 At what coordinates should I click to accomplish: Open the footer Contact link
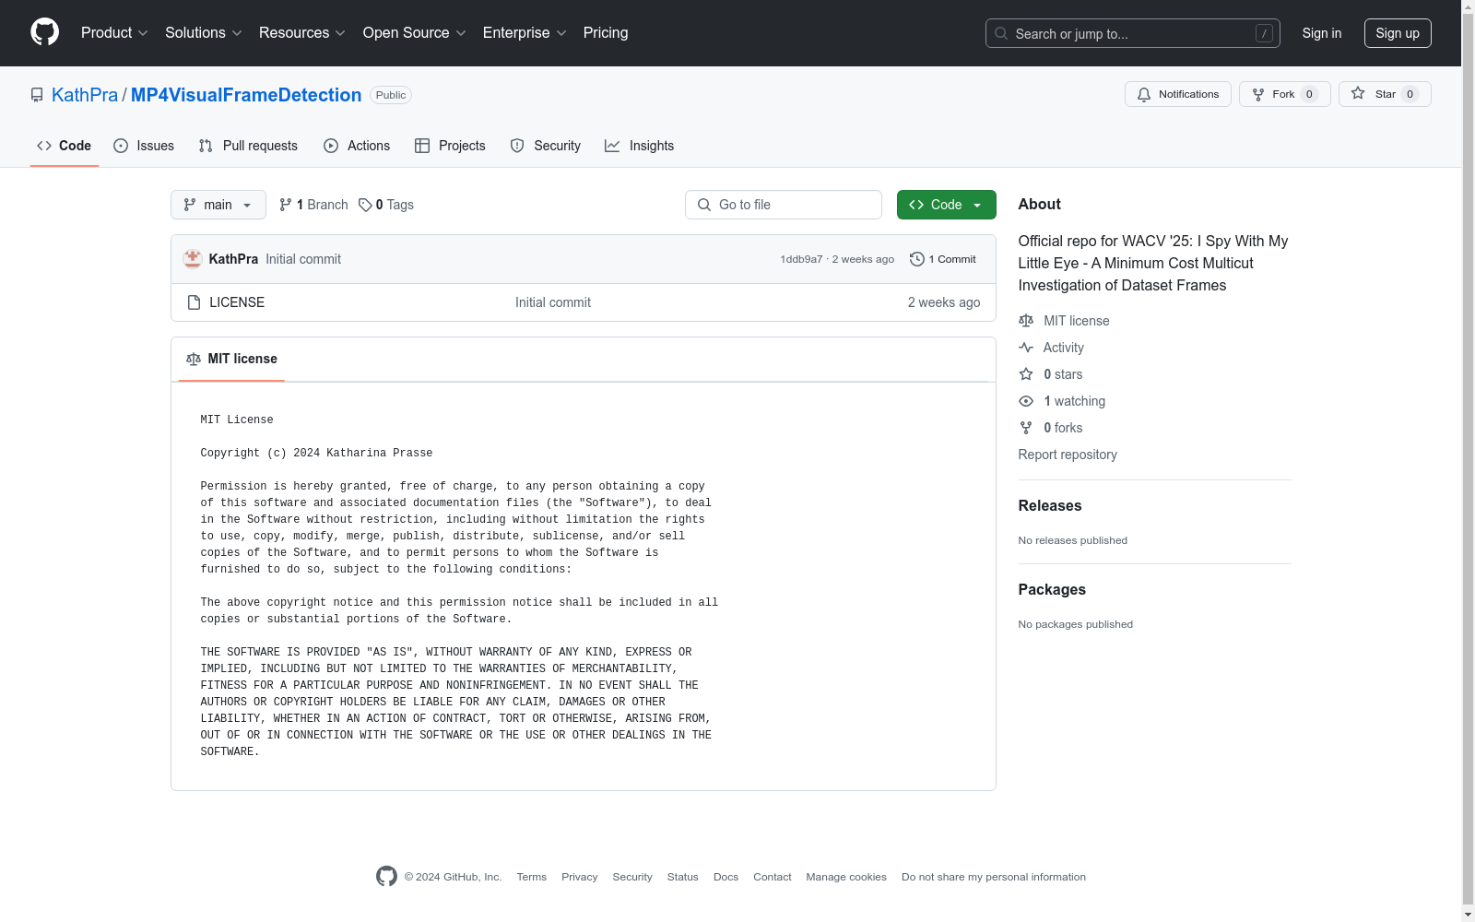click(x=773, y=877)
